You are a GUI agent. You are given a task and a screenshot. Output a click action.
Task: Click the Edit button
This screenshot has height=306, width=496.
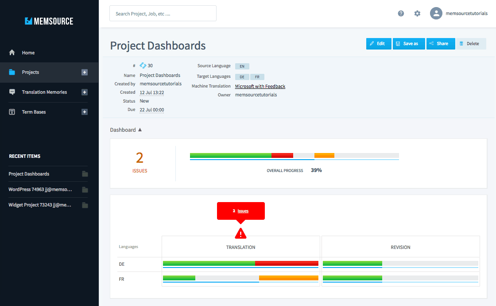click(379, 44)
